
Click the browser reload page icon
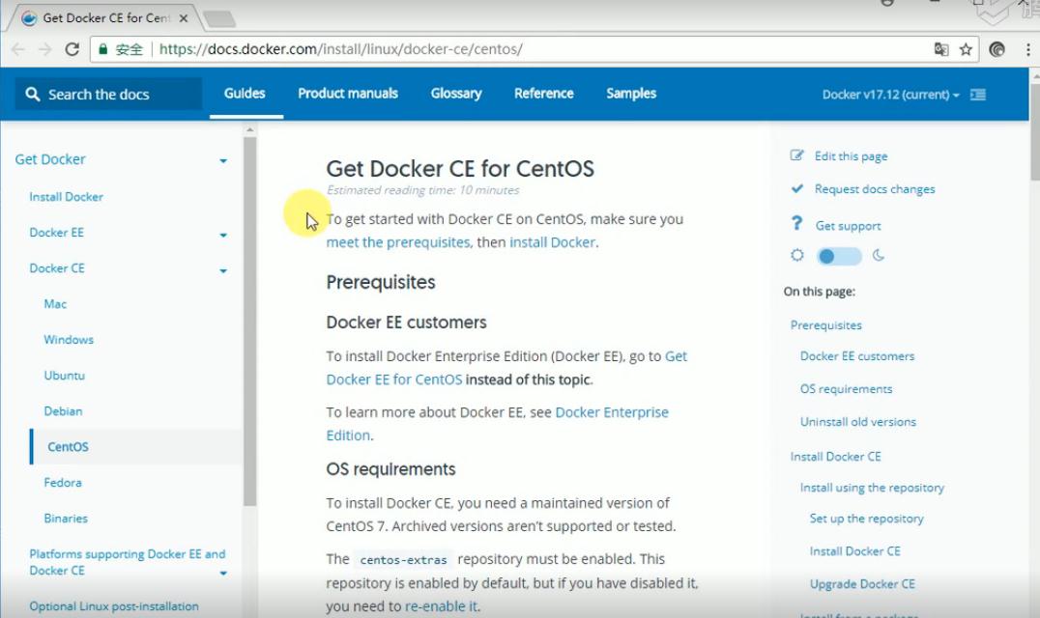pyautogui.click(x=72, y=49)
